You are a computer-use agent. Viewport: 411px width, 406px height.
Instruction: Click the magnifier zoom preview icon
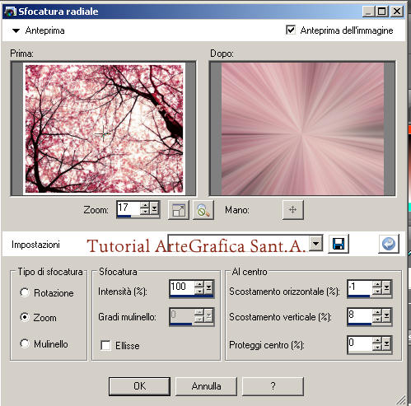coord(203,210)
